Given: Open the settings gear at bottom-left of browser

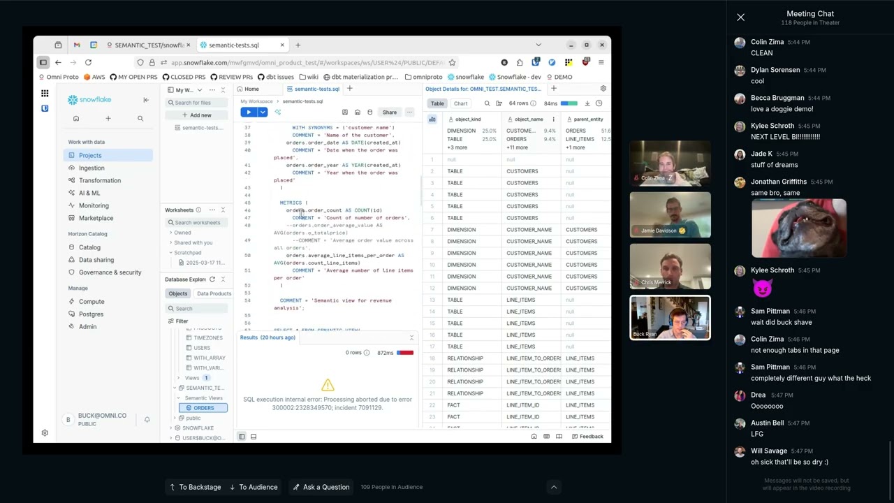Looking at the screenshot, I should tap(45, 433).
